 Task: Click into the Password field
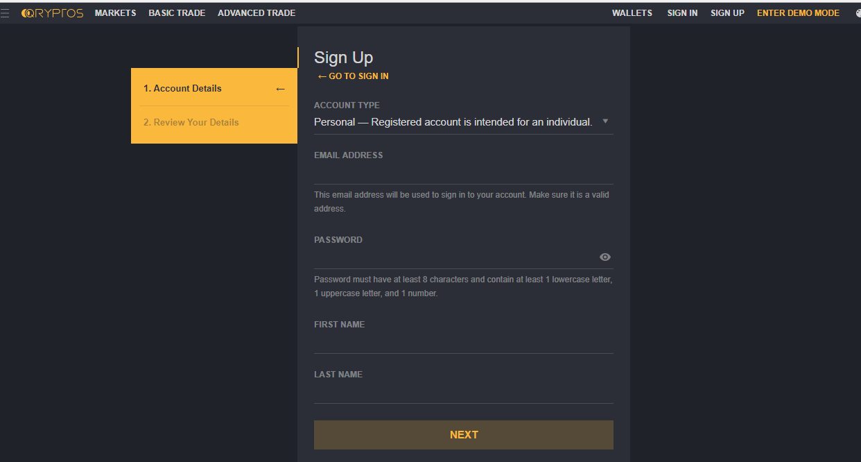[x=454, y=258]
